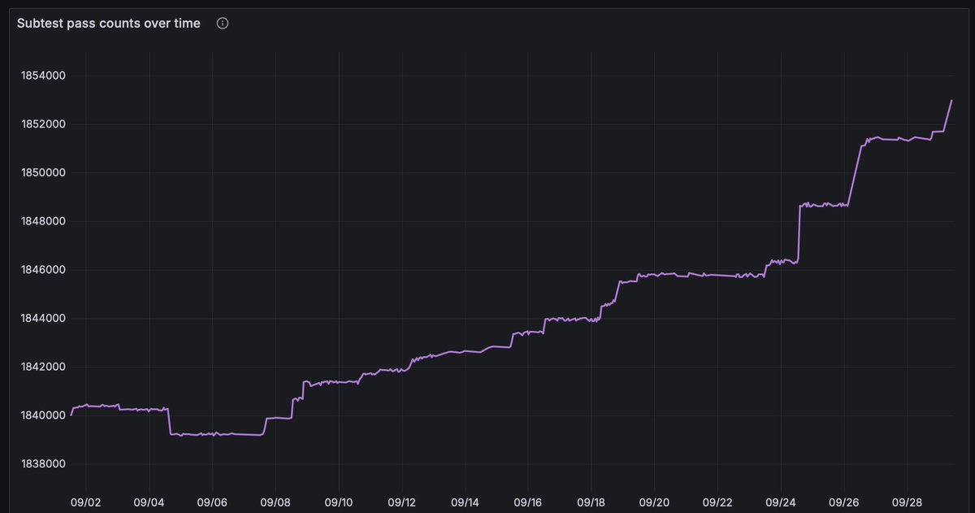This screenshot has width=975, height=513.
Task: Click the line's final peak near 1853000
Action: [951, 100]
